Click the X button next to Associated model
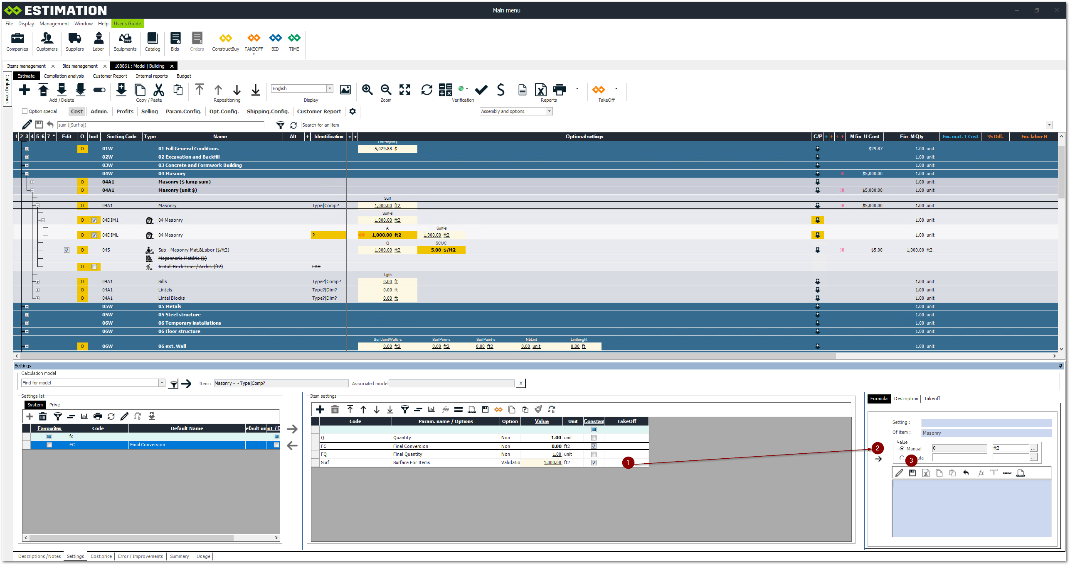 [x=520, y=383]
